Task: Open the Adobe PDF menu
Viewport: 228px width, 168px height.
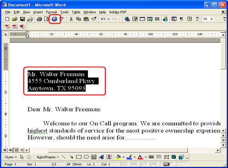Action: click(x=118, y=12)
